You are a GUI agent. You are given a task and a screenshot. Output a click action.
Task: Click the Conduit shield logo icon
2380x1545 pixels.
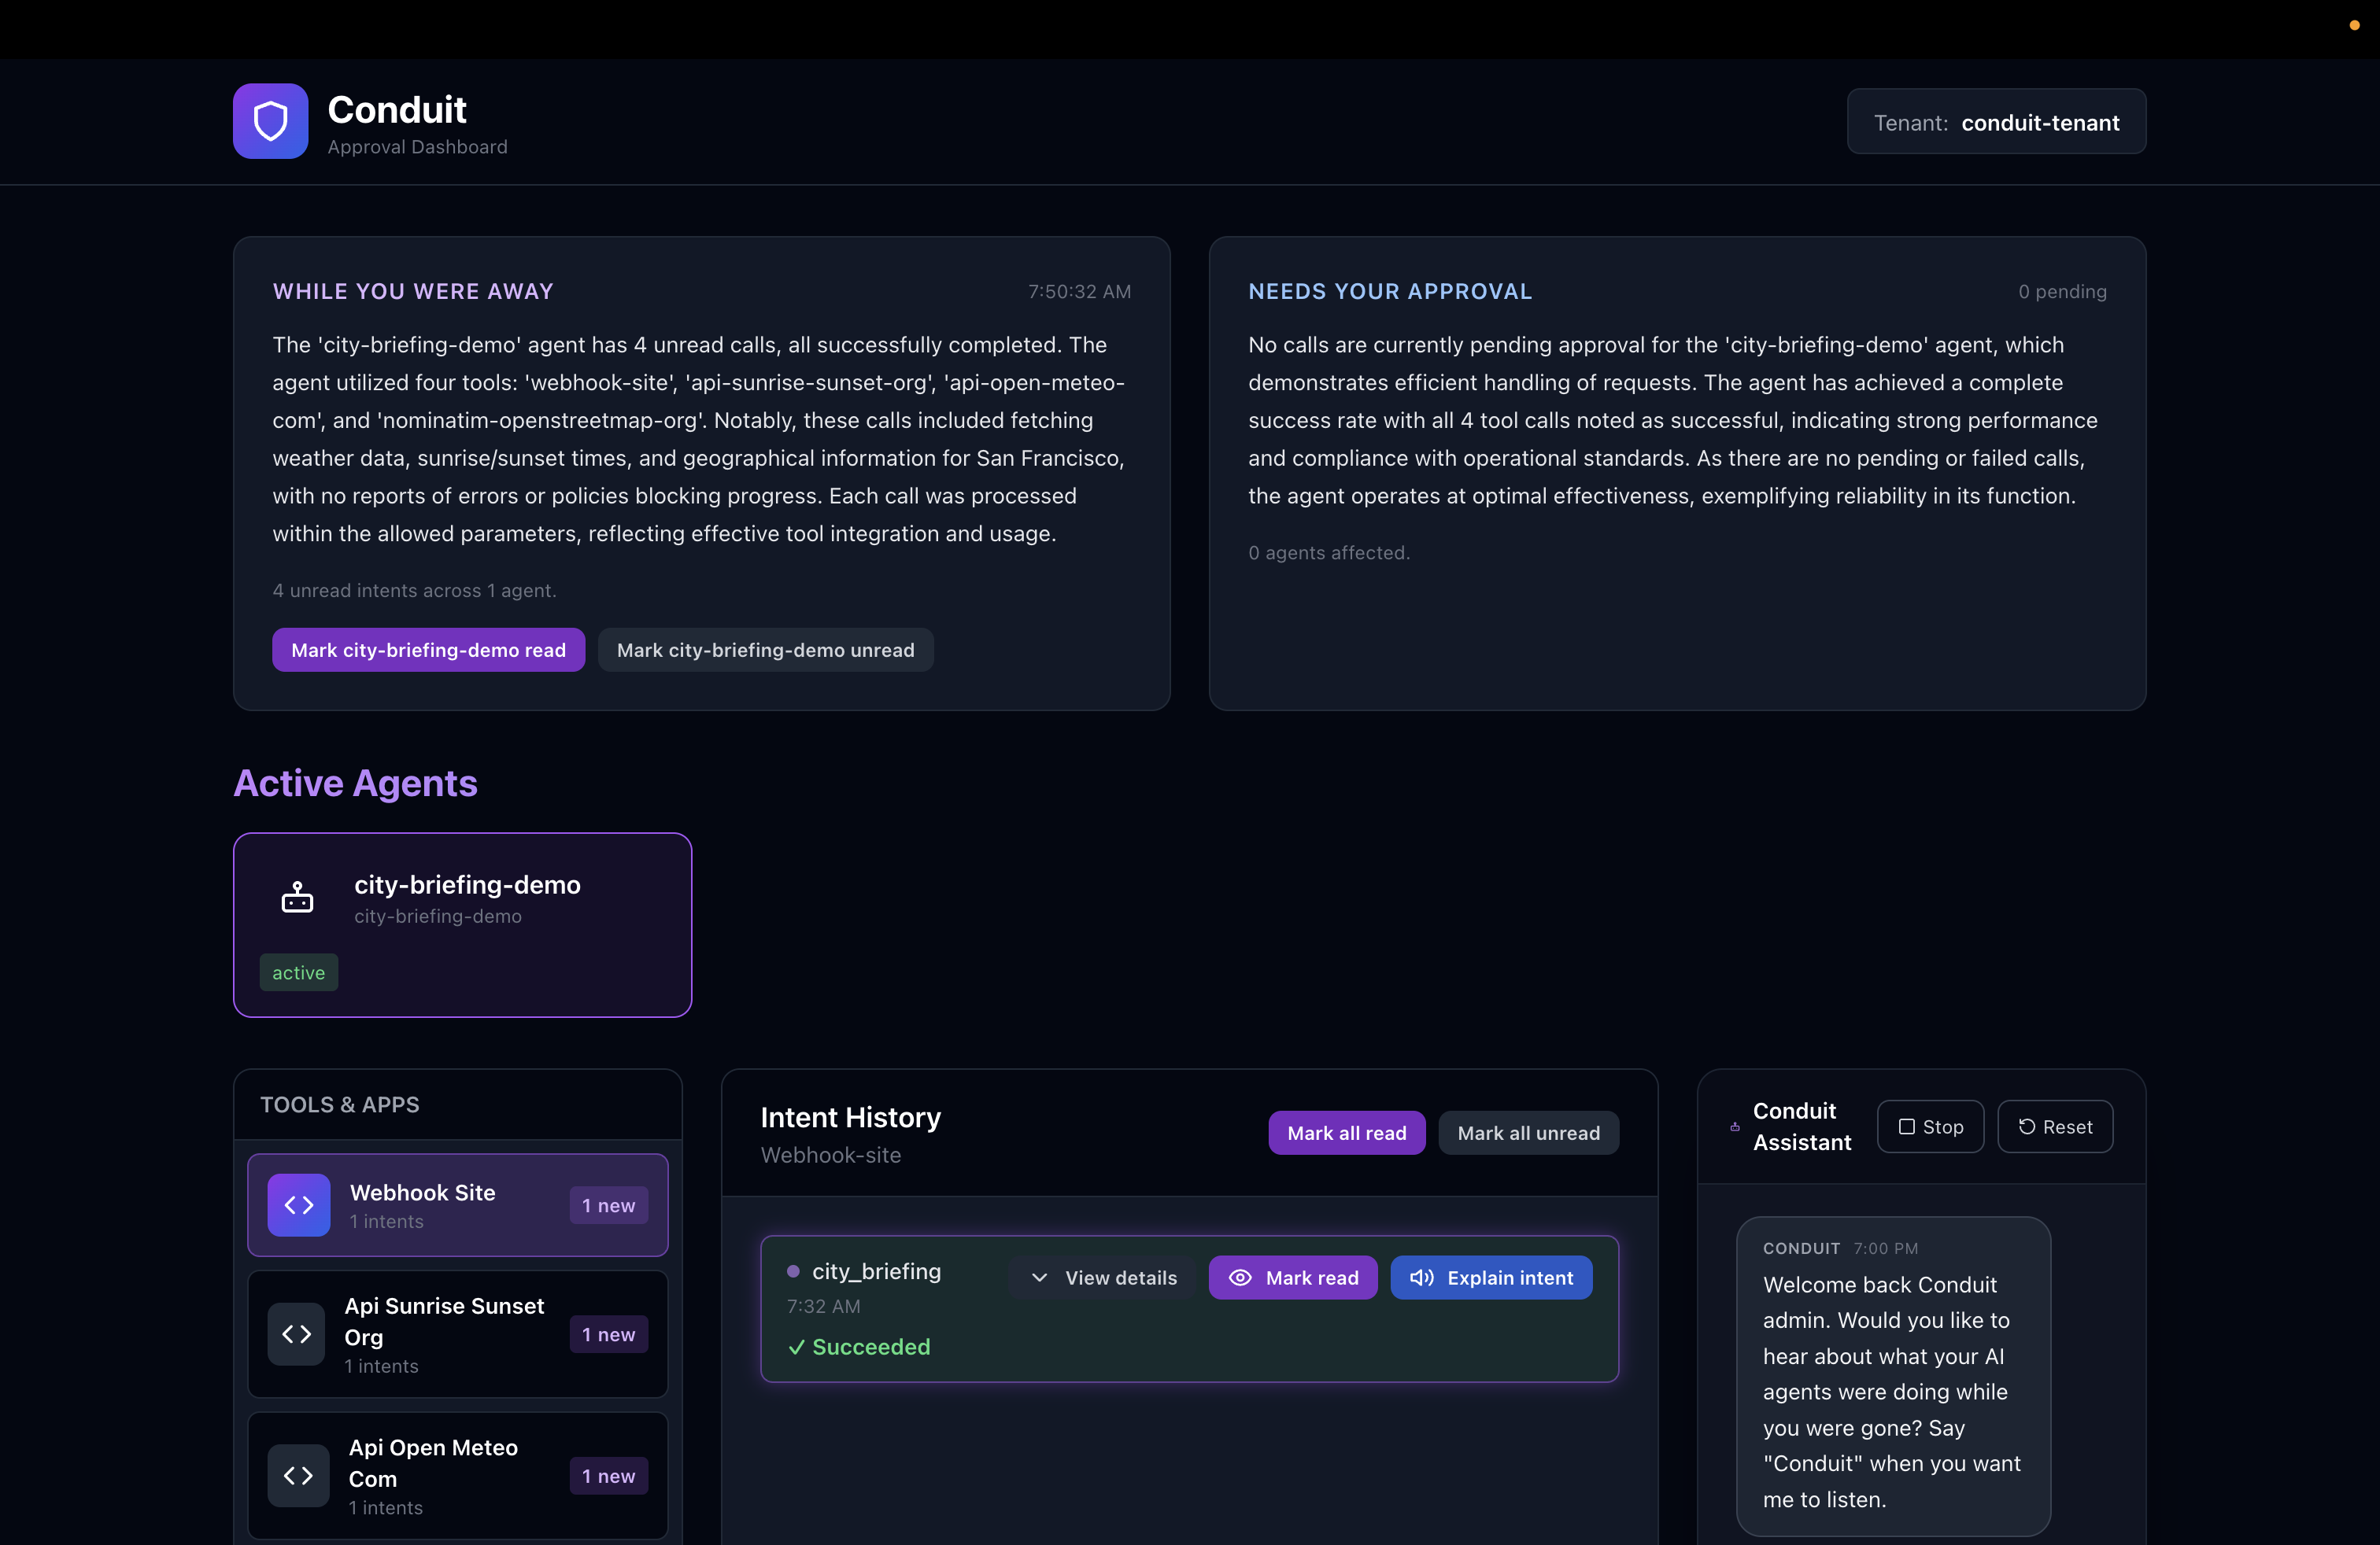(x=270, y=121)
